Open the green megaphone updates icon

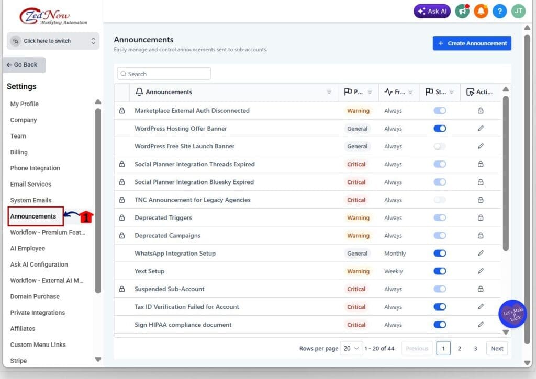click(462, 11)
